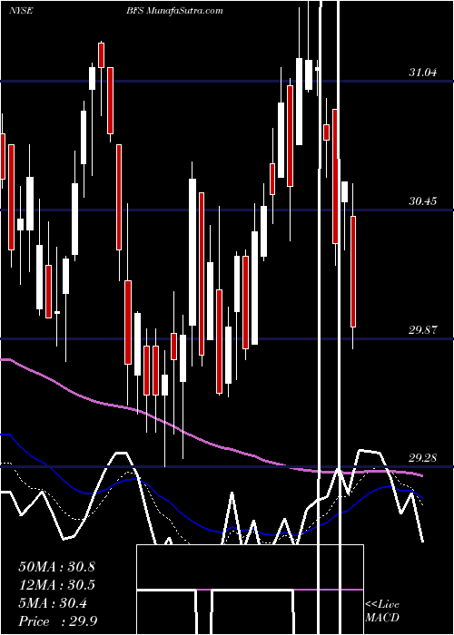Click the Price : 29.9 reading
The image size is (454, 635).
[x=57, y=621]
